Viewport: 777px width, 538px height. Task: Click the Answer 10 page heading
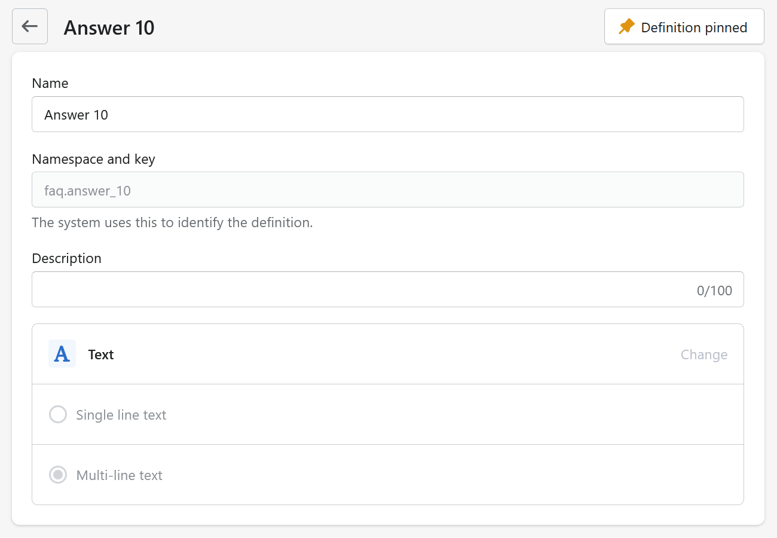pyautogui.click(x=109, y=27)
